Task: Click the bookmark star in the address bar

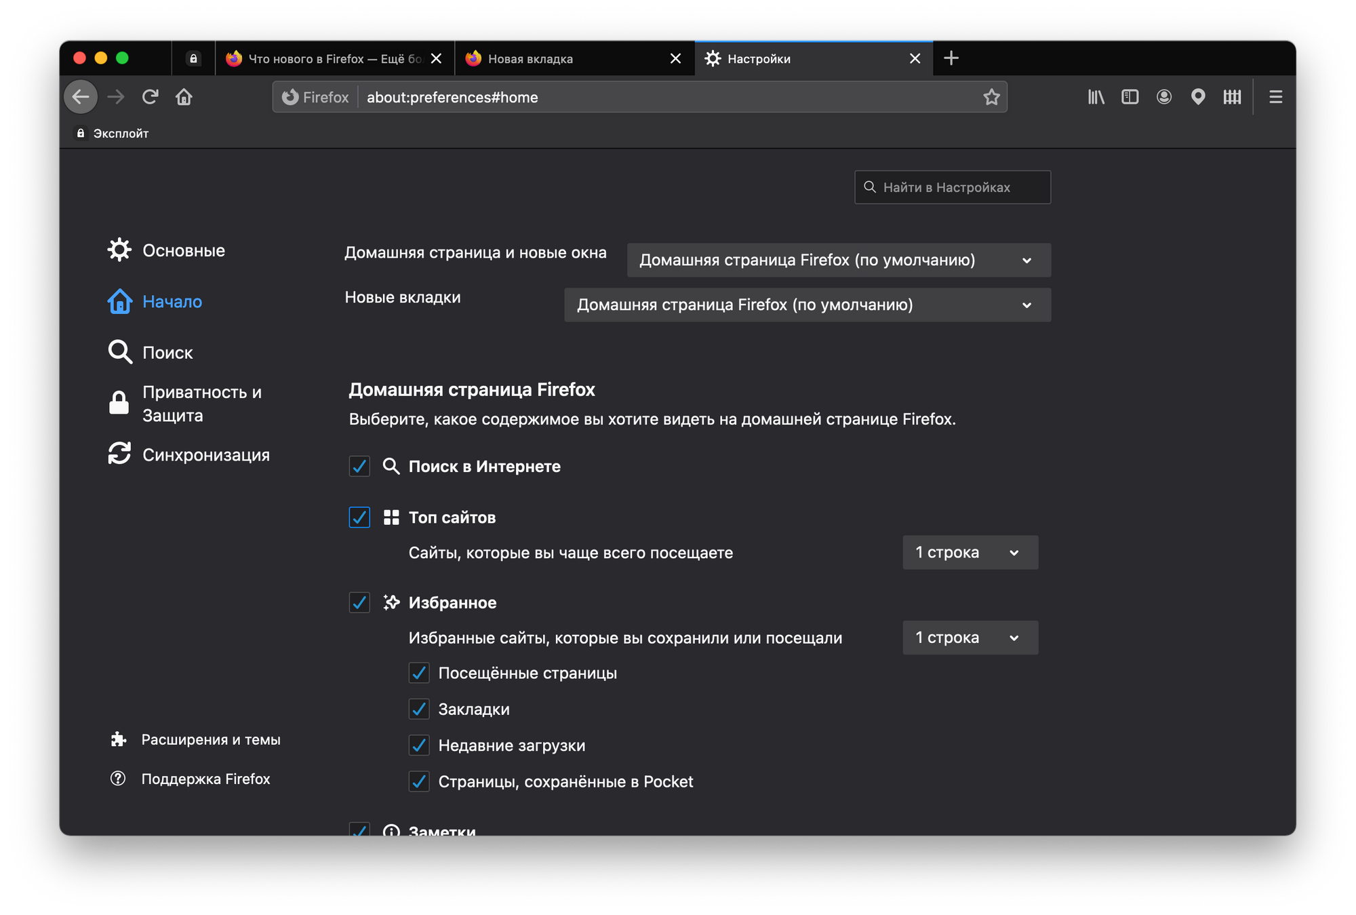Action: pos(991,97)
